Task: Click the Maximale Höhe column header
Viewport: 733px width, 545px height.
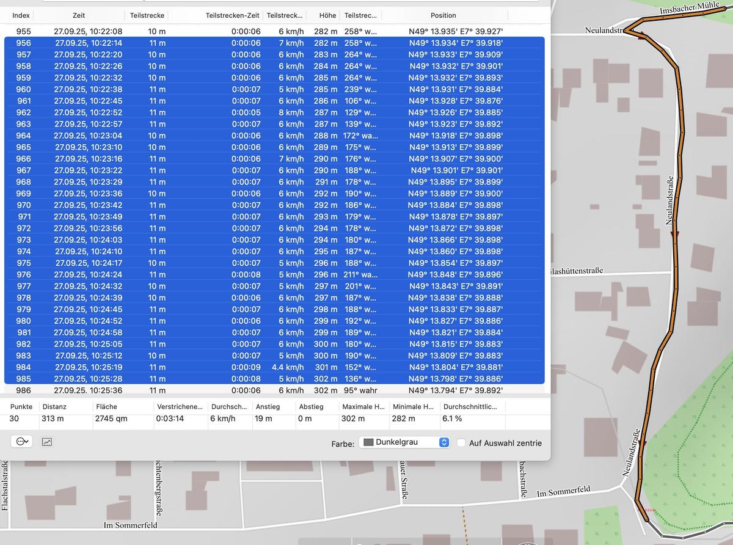Action: tap(363, 406)
